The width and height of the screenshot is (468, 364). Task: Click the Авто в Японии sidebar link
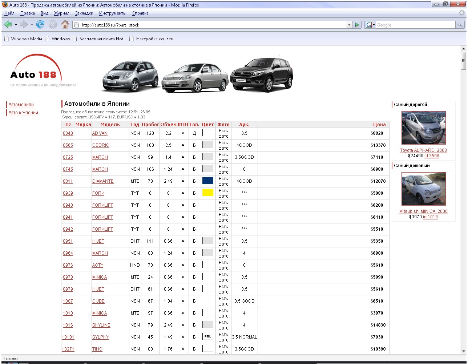23,113
